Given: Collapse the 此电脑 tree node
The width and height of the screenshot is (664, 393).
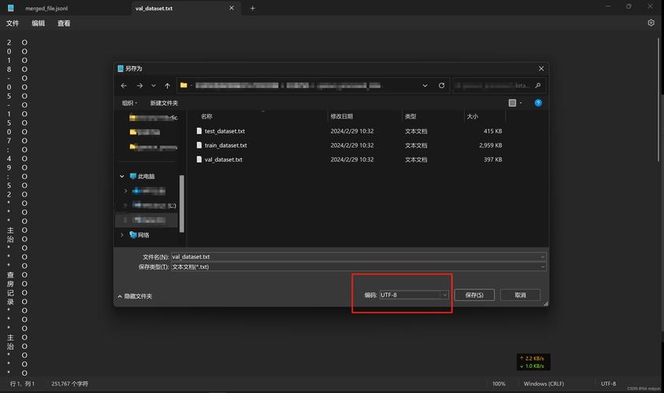Looking at the screenshot, I should tap(122, 177).
